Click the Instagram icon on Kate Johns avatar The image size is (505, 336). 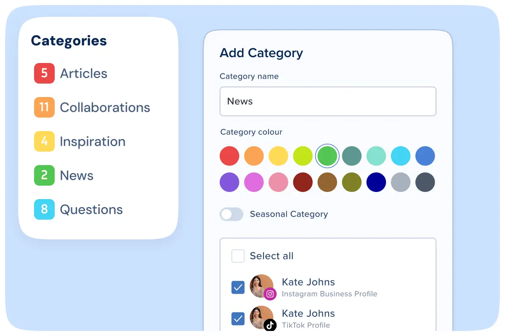(270, 294)
